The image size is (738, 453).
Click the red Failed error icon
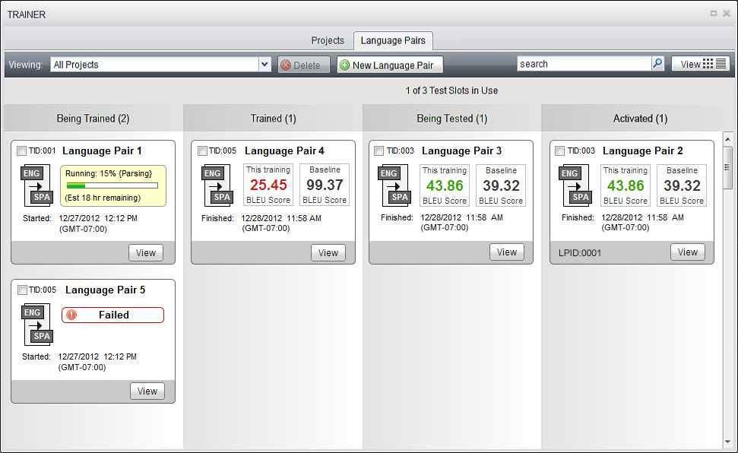(72, 315)
